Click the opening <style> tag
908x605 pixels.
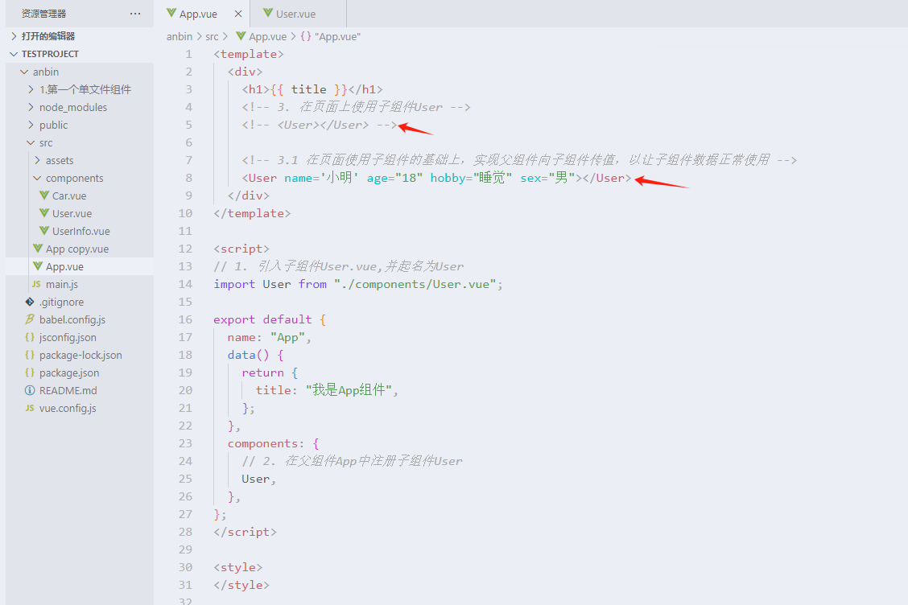pyautogui.click(x=238, y=567)
